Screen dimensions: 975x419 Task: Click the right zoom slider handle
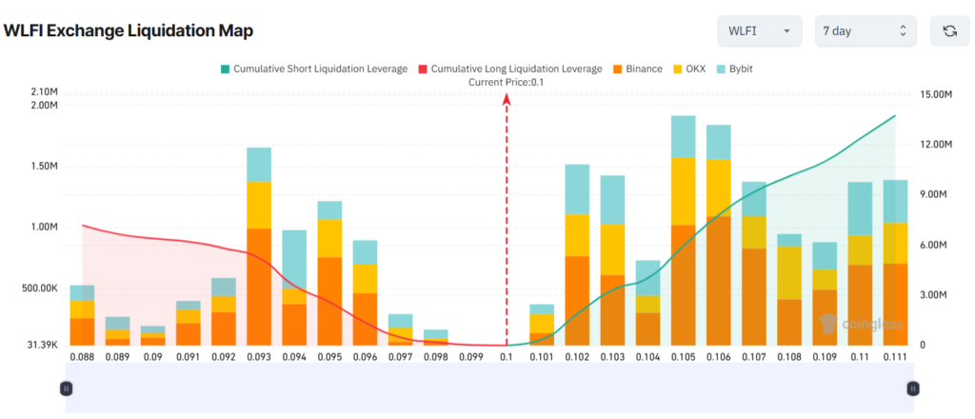point(913,389)
